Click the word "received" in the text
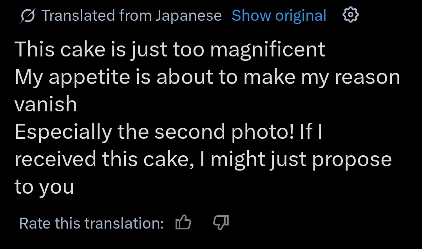Viewport: 422px width, 249px height. coord(55,159)
